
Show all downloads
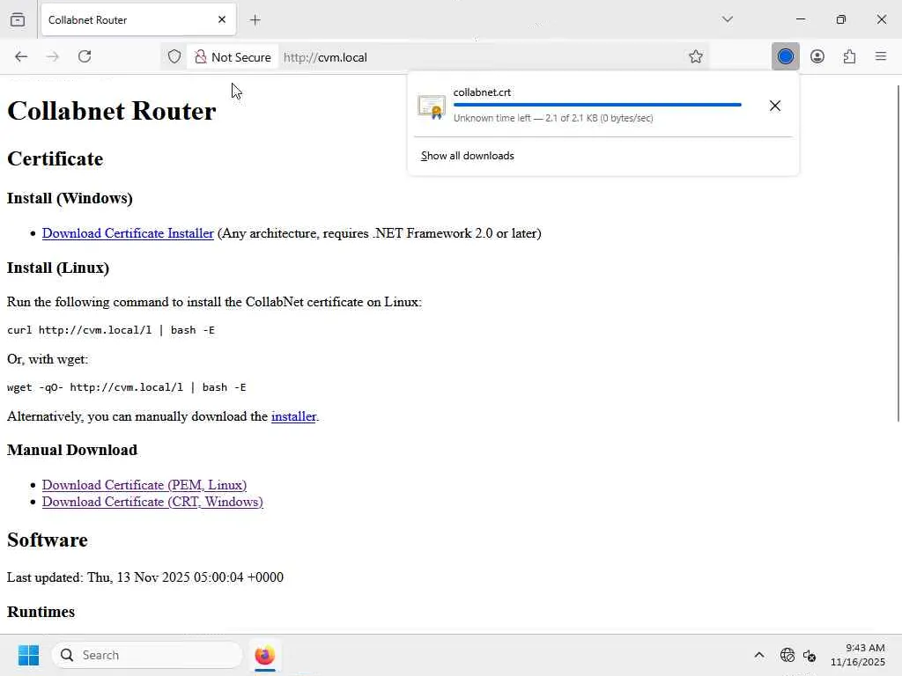(x=467, y=156)
